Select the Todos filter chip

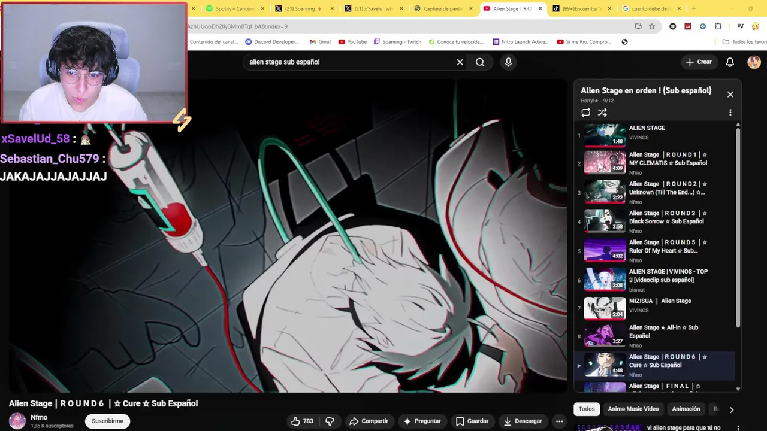(x=587, y=409)
